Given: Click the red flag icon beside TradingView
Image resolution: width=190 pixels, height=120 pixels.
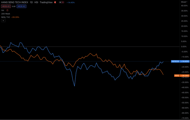Looking at the screenshot, I should tap(55, 2).
